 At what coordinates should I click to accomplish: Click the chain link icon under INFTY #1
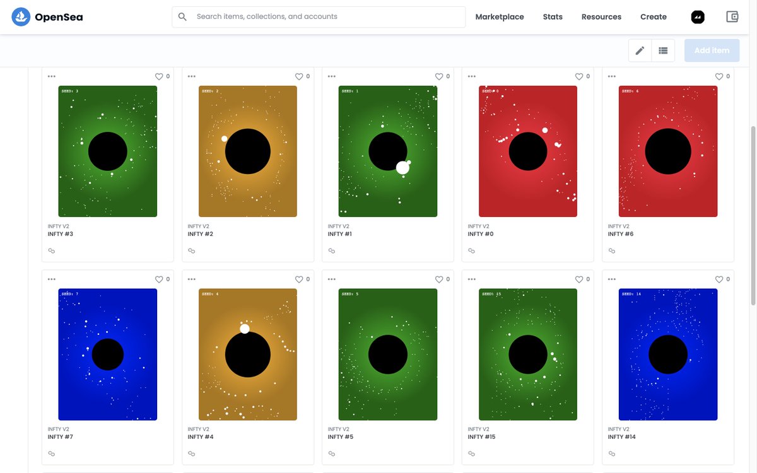coord(332,250)
